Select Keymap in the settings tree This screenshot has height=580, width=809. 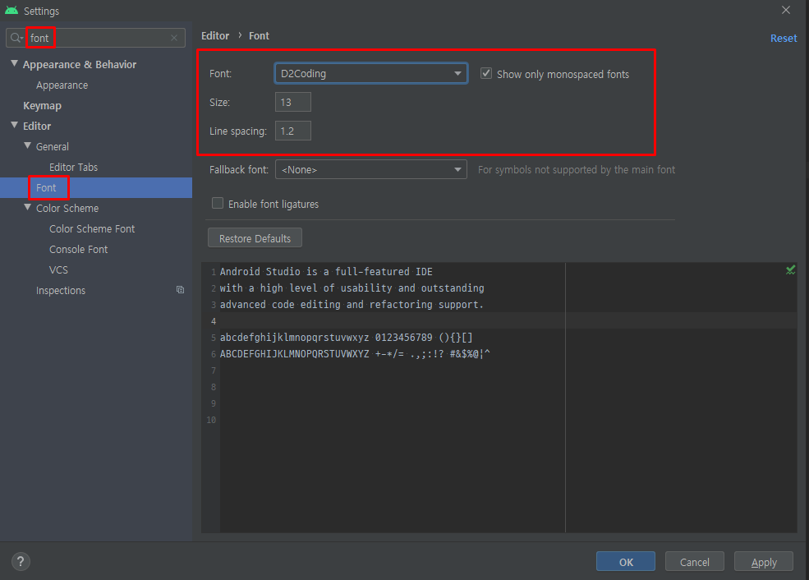[43, 106]
